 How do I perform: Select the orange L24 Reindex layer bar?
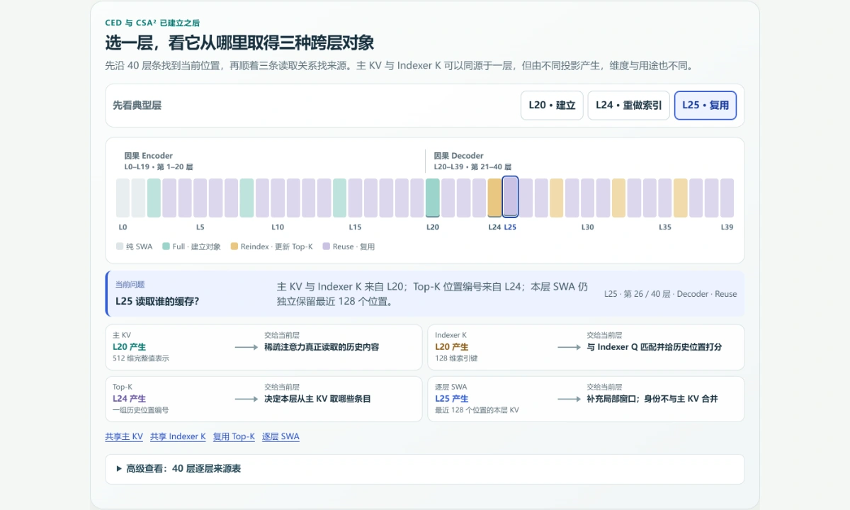(x=494, y=198)
